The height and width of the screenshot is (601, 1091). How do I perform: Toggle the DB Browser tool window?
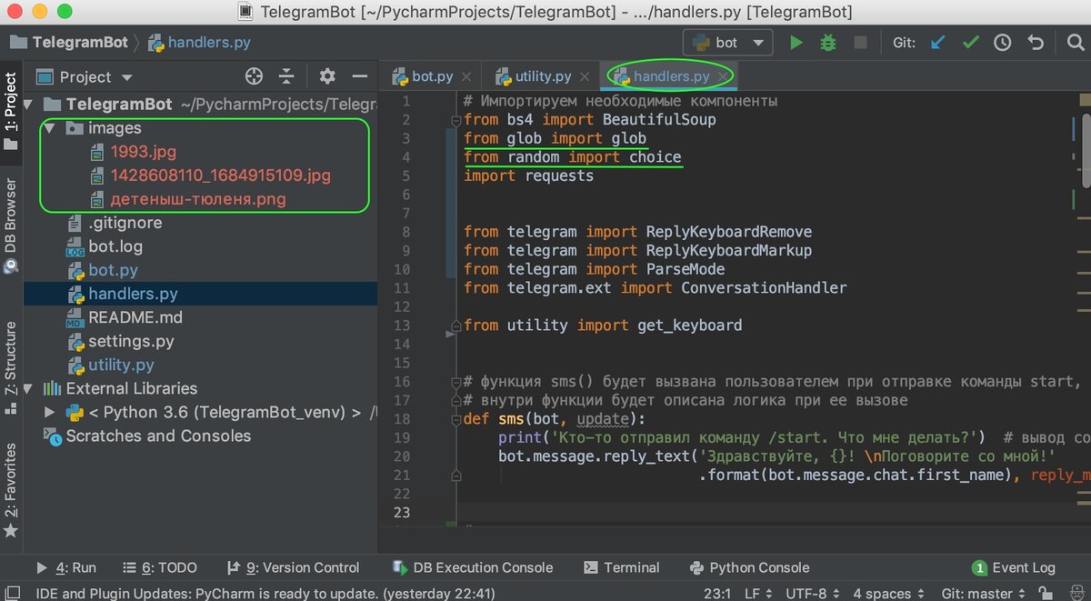pyautogui.click(x=11, y=225)
